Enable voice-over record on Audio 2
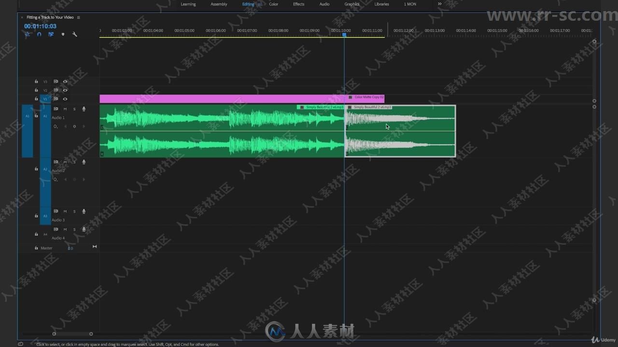 pyautogui.click(x=84, y=162)
